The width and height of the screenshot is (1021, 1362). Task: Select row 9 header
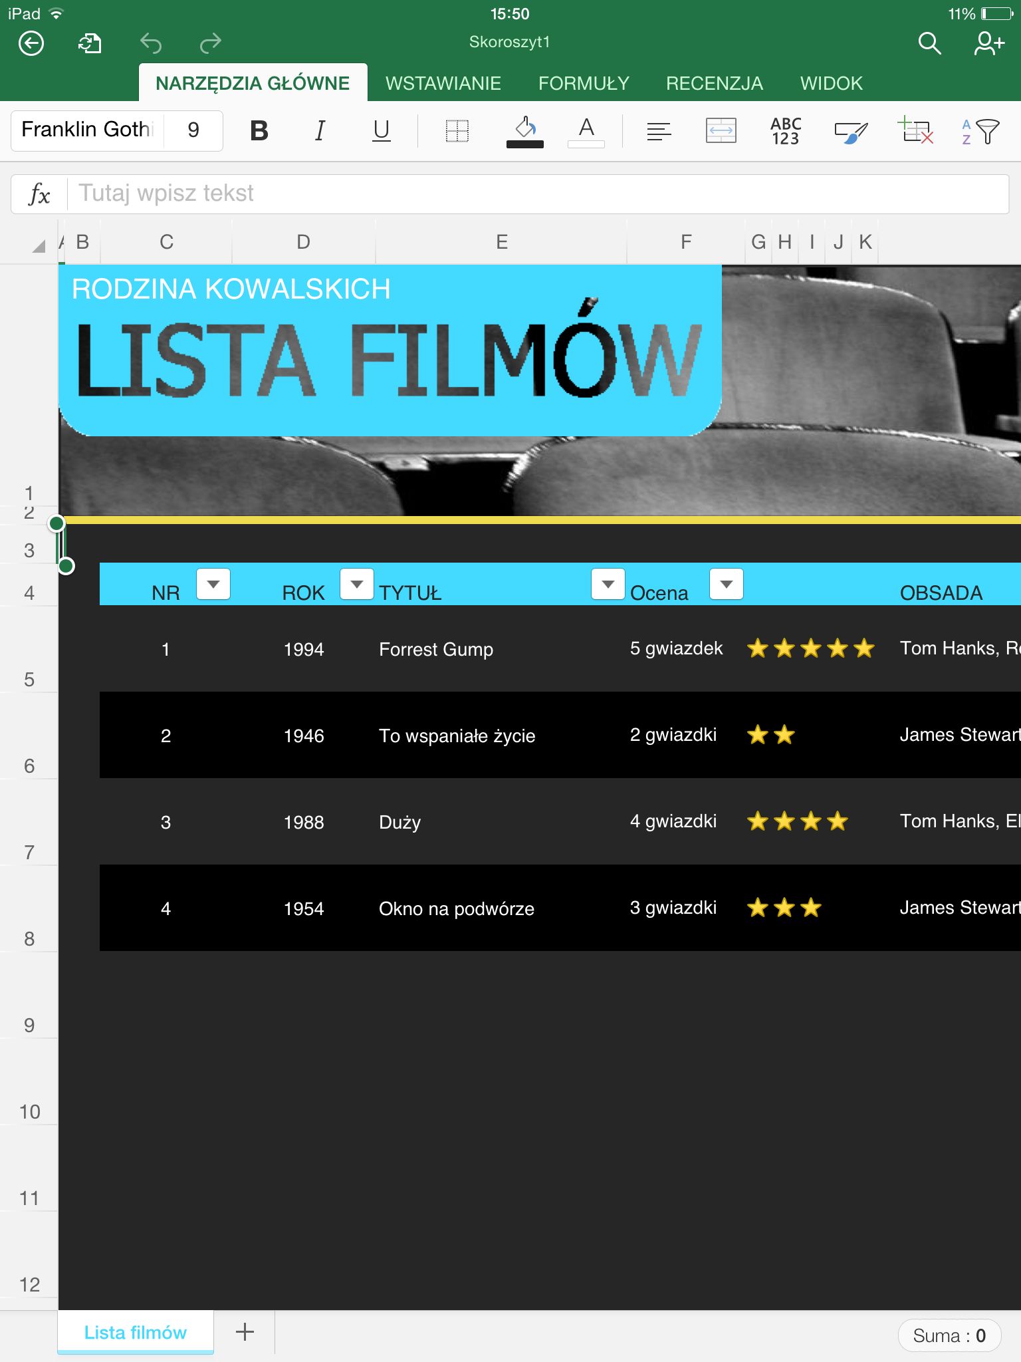(x=29, y=995)
